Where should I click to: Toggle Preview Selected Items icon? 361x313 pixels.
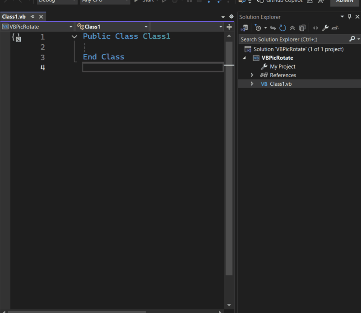coord(335,28)
